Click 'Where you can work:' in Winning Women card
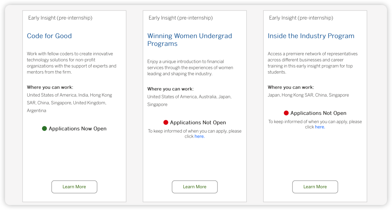392x210 pixels. click(x=170, y=89)
